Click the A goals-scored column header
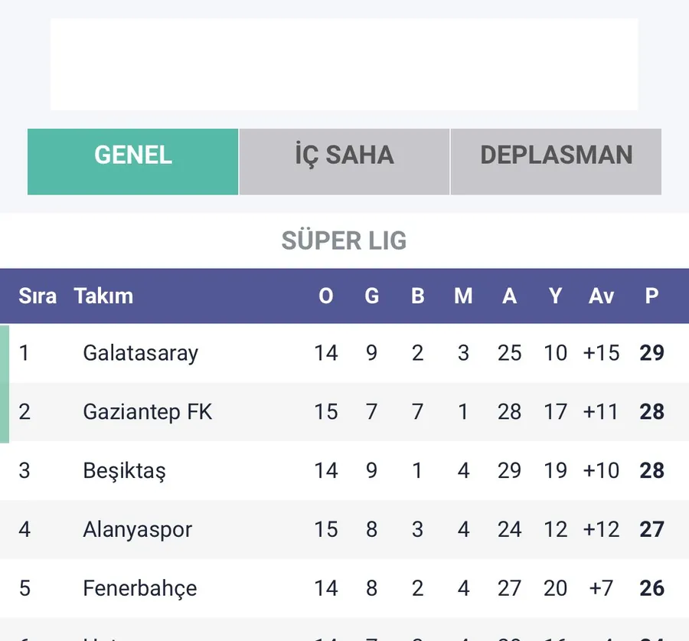The width and height of the screenshot is (689, 641). [x=509, y=296]
